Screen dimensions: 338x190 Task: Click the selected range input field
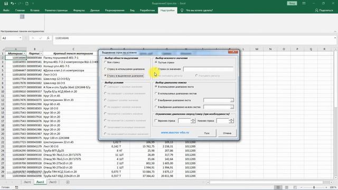point(217,100)
